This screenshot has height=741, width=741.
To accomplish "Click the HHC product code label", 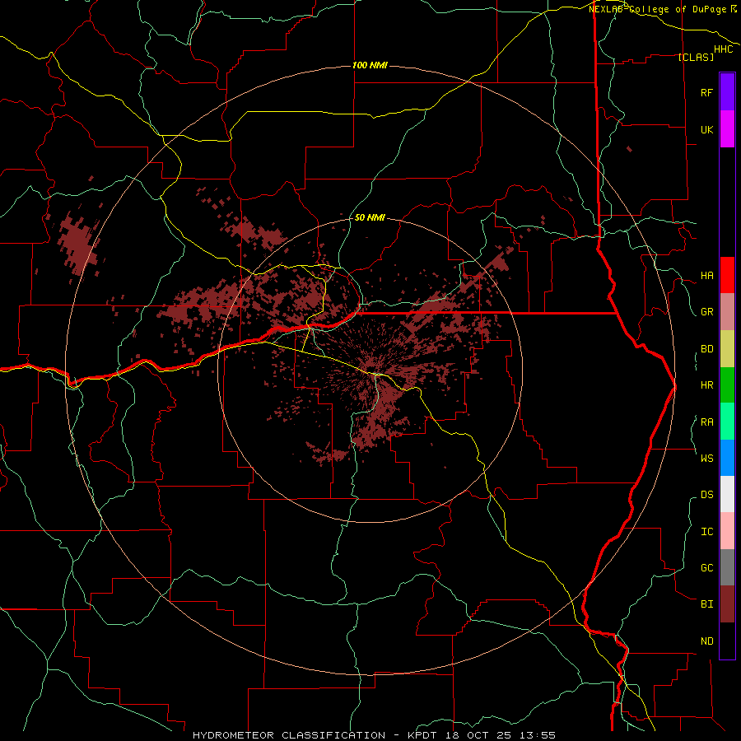I will click(724, 49).
